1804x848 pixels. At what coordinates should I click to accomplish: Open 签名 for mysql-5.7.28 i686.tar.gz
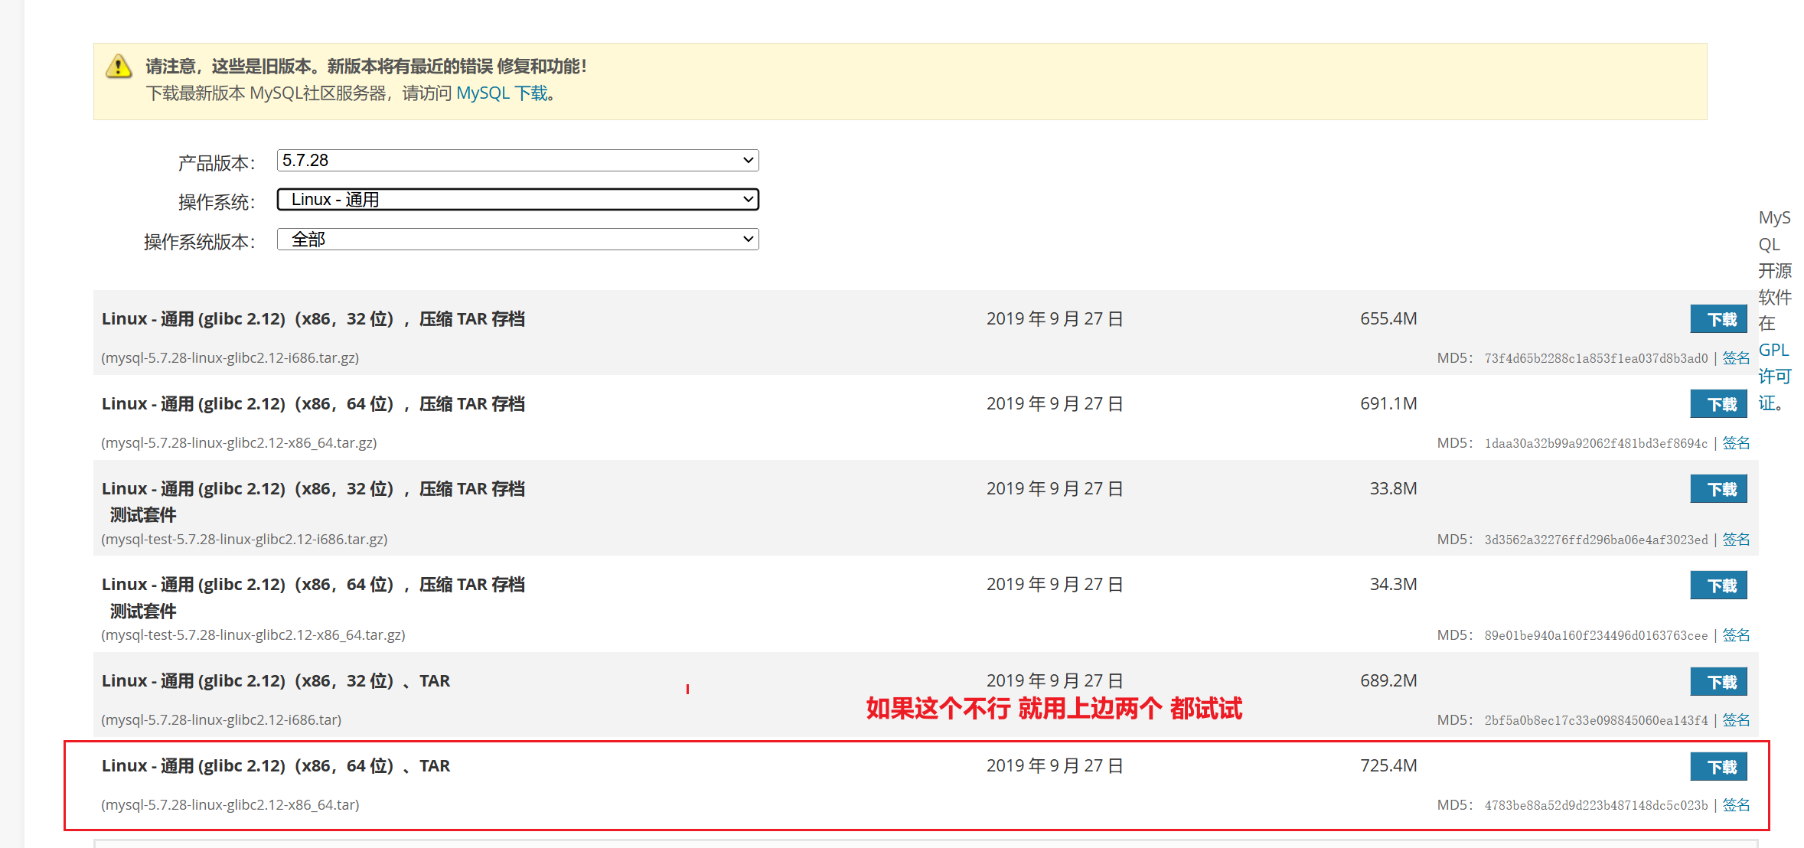pyautogui.click(x=1735, y=358)
